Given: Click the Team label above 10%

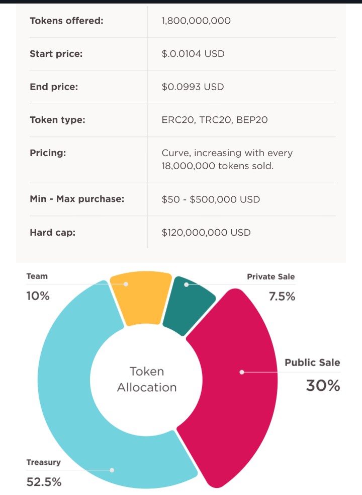Looking at the screenshot, I should [37, 276].
